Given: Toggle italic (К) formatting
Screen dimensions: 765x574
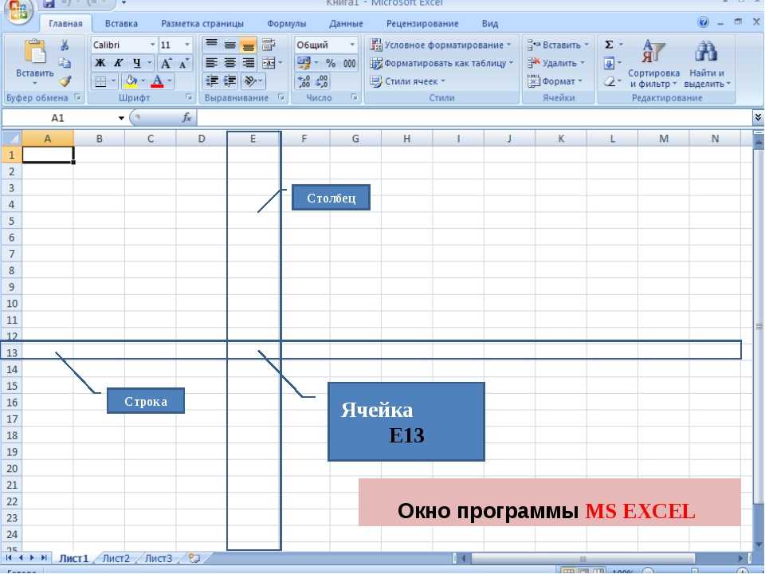Looking at the screenshot, I should [118, 63].
